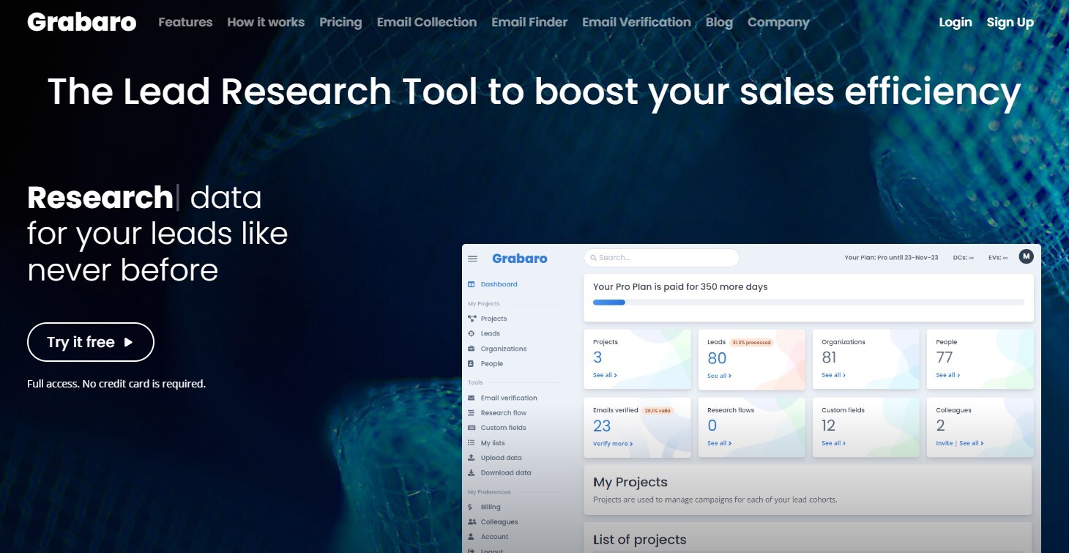Open the Email Verification nav item

pos(636,22)
